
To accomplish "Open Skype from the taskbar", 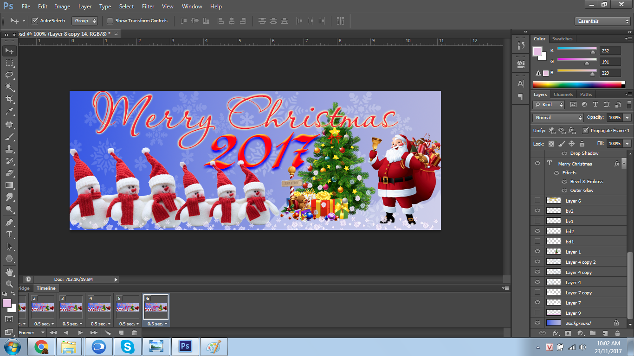I will pos(127,346).
